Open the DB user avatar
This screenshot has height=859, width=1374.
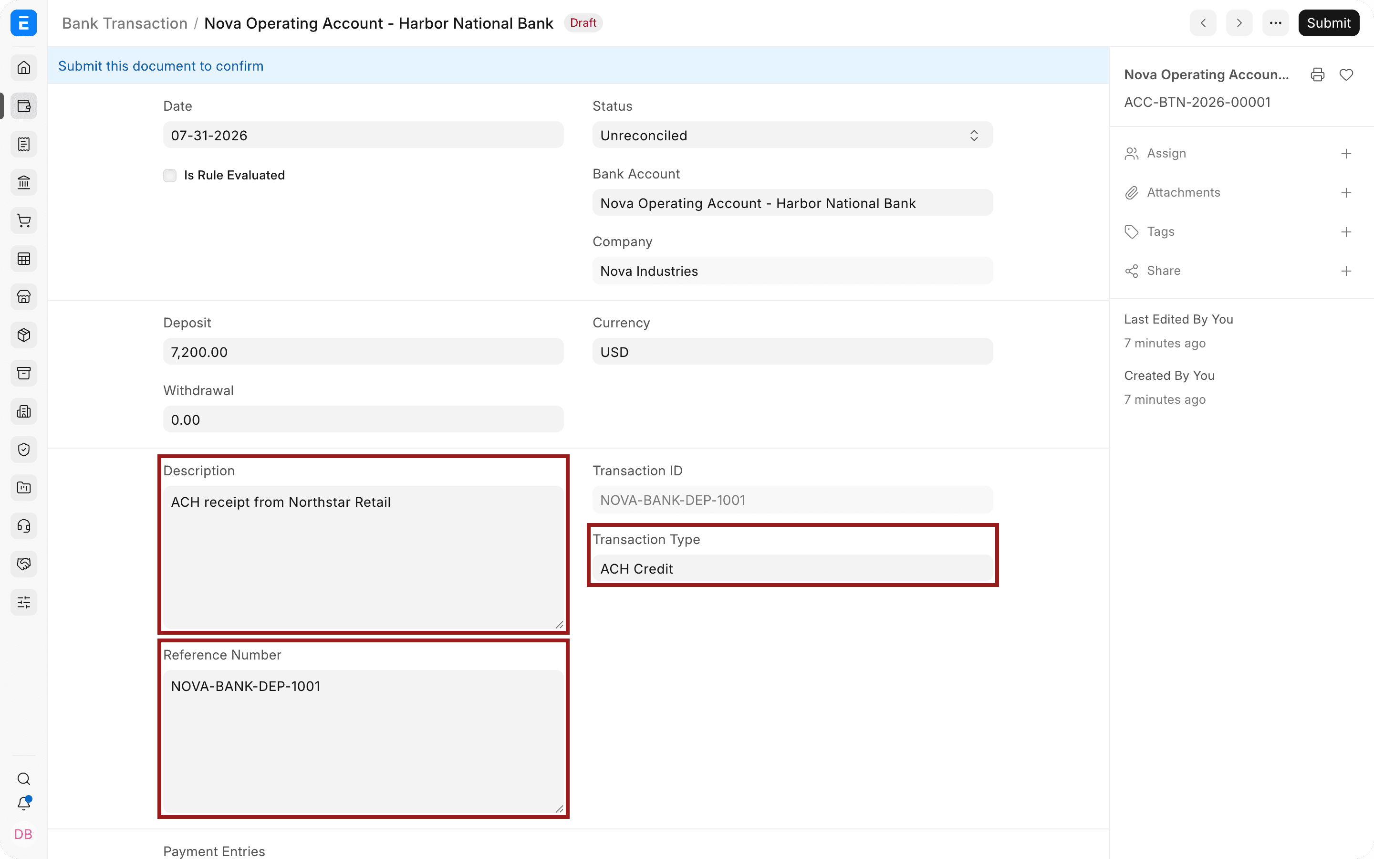pyautogui.click(x=23, y=834)
